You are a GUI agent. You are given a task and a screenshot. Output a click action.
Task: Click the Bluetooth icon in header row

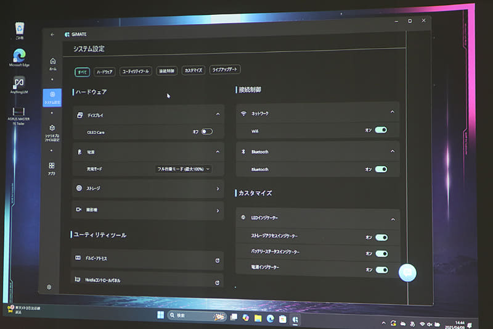[x=243, y=151]
